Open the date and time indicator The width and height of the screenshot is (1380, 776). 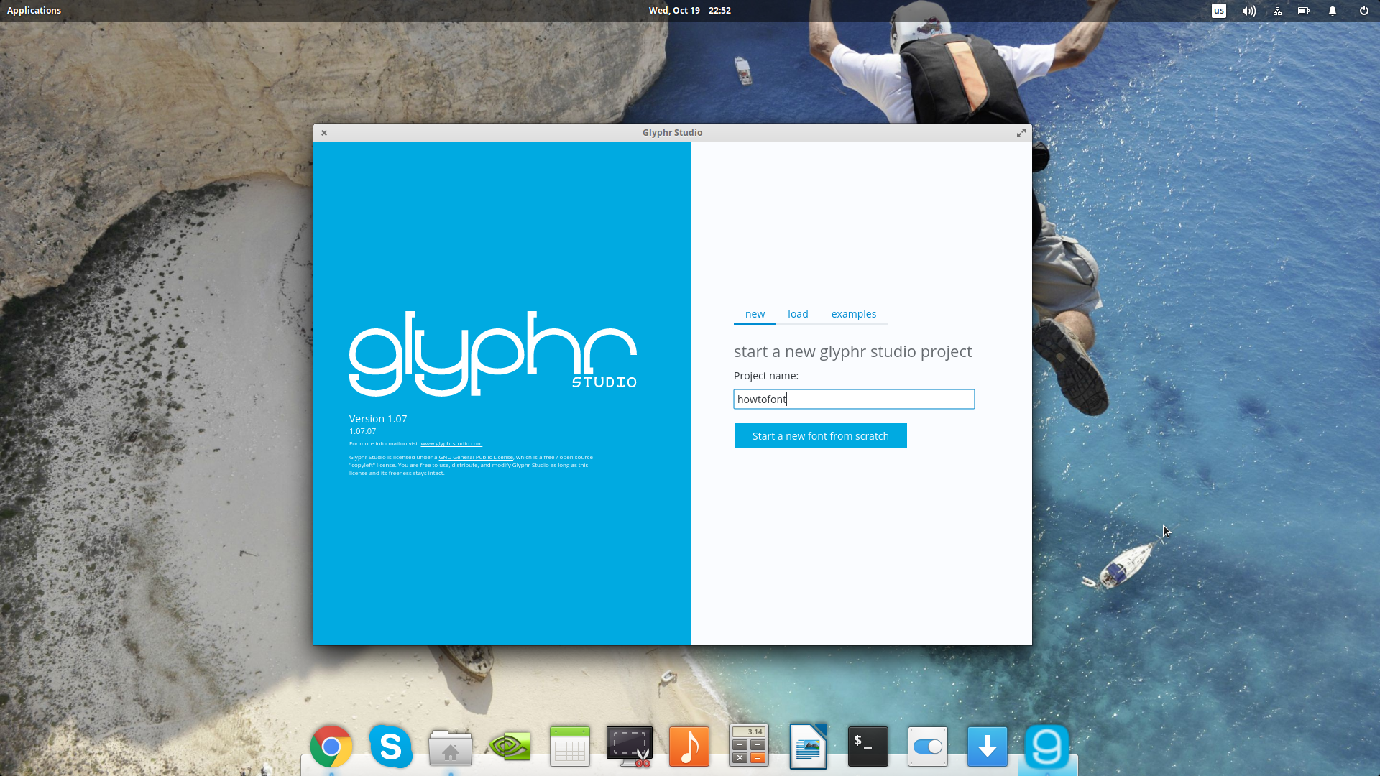[x=689, y=11]
